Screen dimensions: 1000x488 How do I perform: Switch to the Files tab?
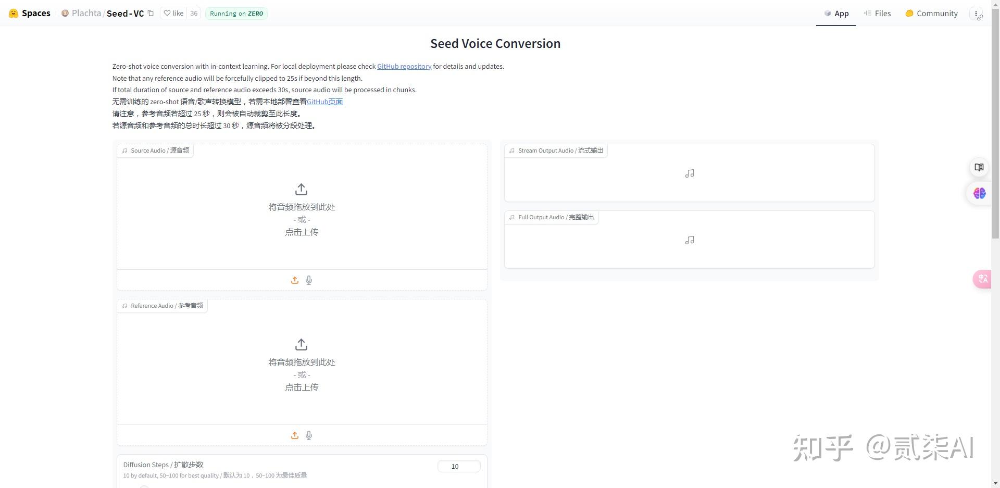877,13
